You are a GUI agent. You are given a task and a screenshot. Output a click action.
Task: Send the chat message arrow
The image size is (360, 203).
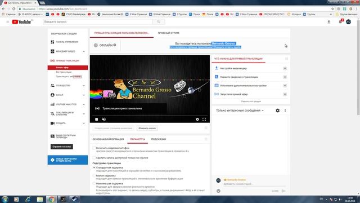[x=283, y=191]
